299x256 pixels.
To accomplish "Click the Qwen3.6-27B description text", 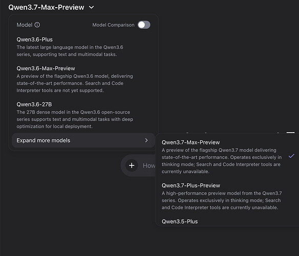I will [x=75, y=119].
